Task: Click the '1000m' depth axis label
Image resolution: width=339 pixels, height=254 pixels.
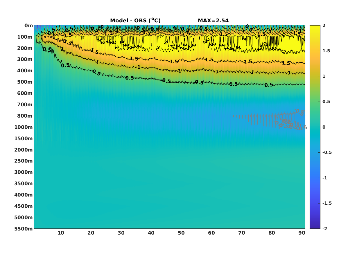Action: [24, 127]
